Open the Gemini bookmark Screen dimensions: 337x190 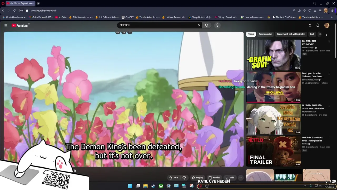point(14,17)
